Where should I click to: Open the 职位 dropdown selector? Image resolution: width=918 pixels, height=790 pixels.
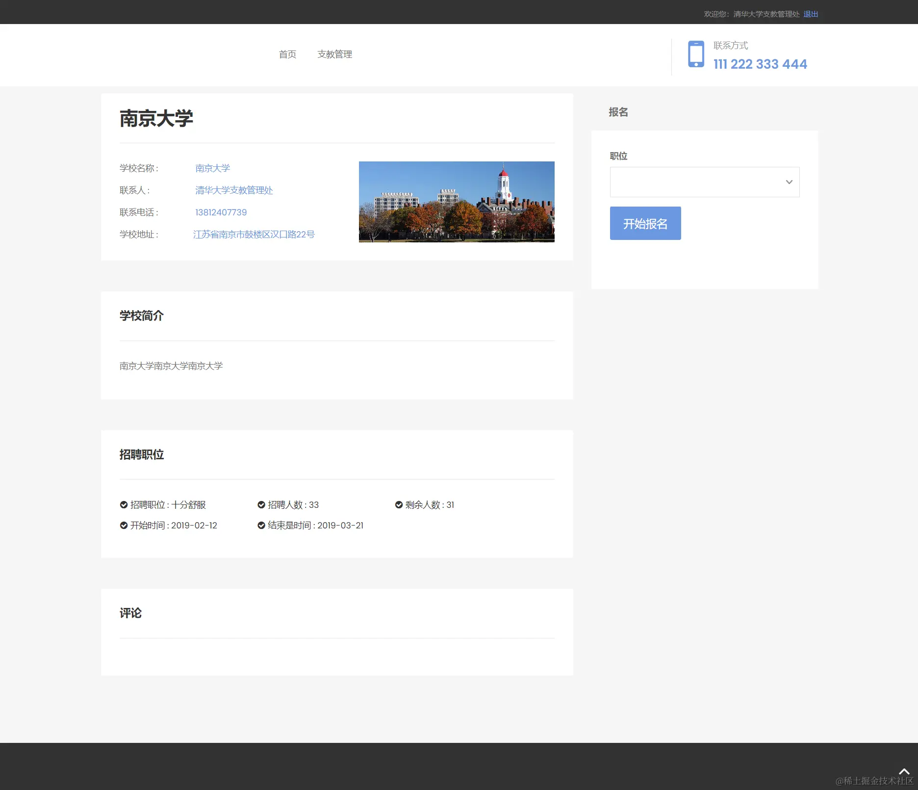pos(704,182)
